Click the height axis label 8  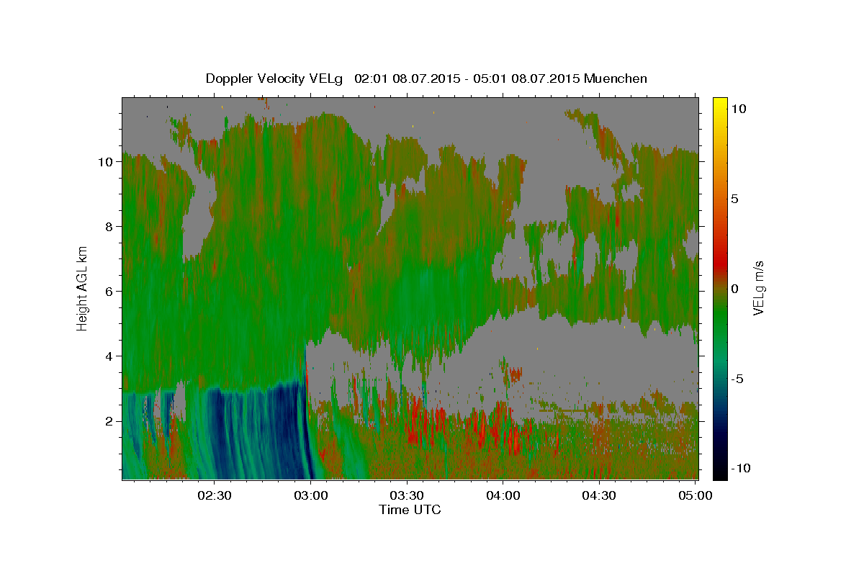(x=109, y=226)
